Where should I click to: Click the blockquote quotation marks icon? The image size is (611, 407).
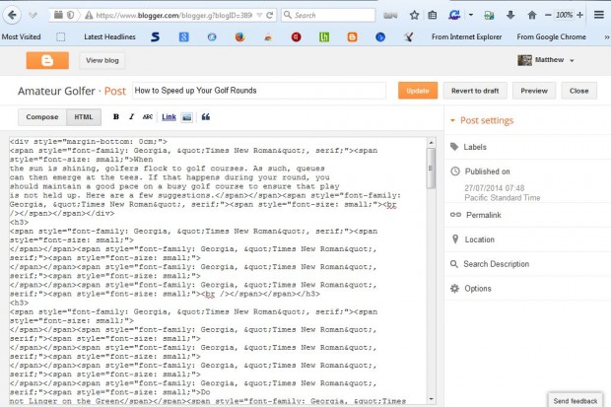click(206, 117)
